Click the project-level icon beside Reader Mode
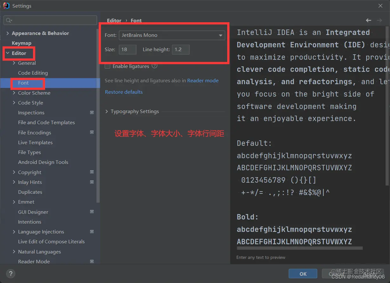 pyautogui.click(x=92, y=261)
